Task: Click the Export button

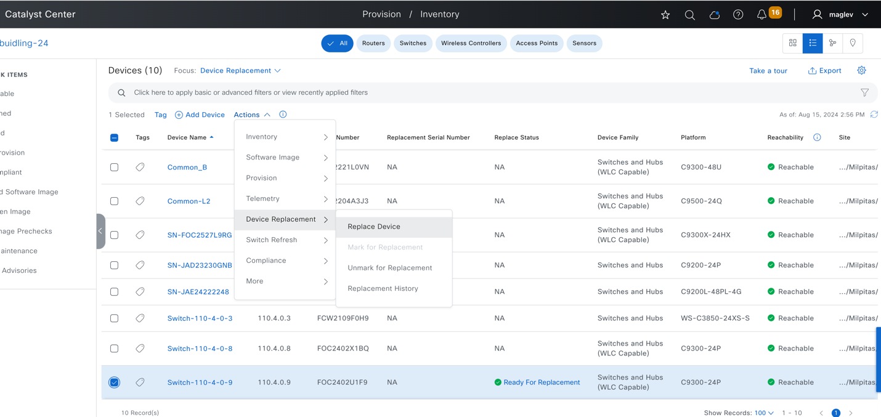Action: click(824, 70)
